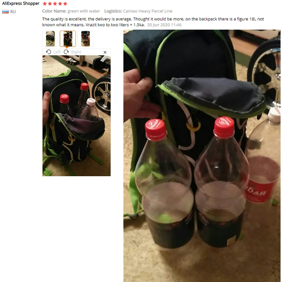Click the RU country code text
The height and width of the screenshot is (282, 282).
(13, 12)
